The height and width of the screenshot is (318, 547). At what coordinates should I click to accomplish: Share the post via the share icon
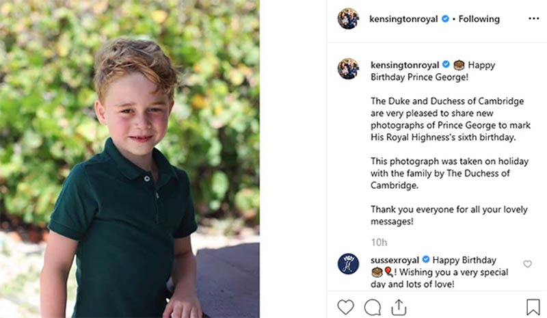399,306
